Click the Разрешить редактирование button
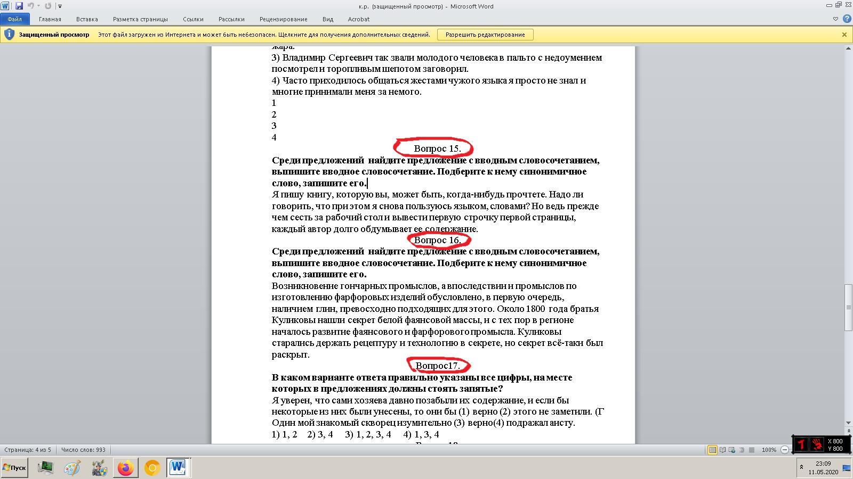The width and height of the screenshot is (853, 479). coord(485,35)
